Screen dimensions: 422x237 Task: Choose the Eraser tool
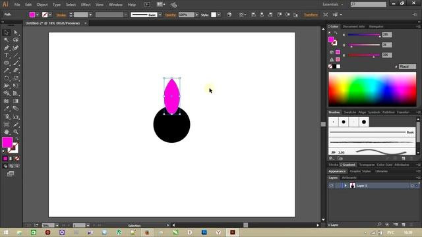[16, 70]
